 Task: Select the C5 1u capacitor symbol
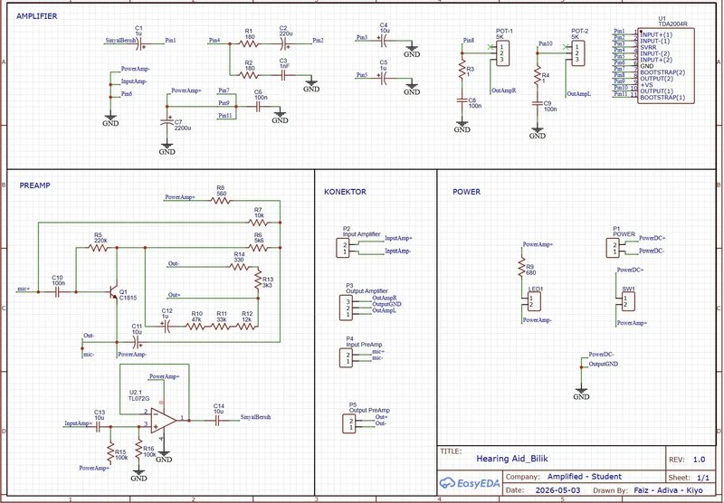point(383,79)
